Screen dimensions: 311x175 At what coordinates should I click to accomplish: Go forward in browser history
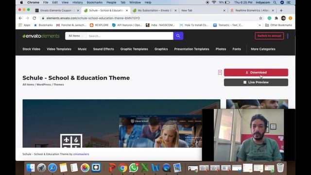(27, 18)
